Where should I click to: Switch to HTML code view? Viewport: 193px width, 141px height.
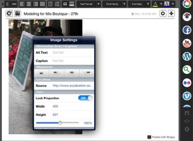[x=187, y=121]
